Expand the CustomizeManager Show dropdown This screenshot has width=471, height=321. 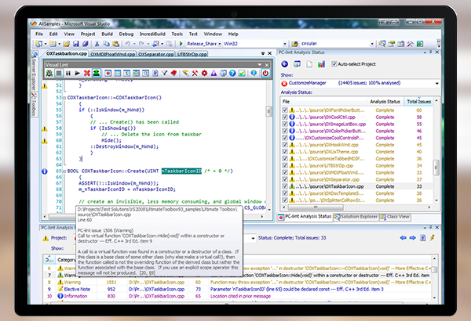[x=436, y=83]
